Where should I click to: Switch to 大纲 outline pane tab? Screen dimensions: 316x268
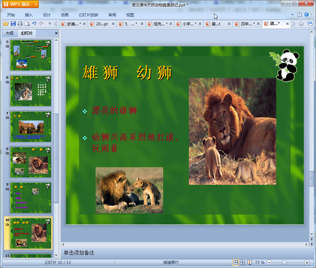click(10, 33)
